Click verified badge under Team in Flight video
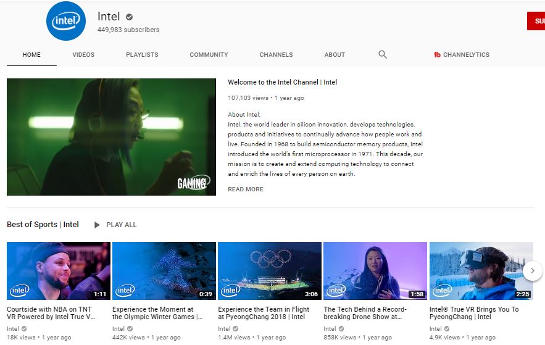 [x=235, y=329]
